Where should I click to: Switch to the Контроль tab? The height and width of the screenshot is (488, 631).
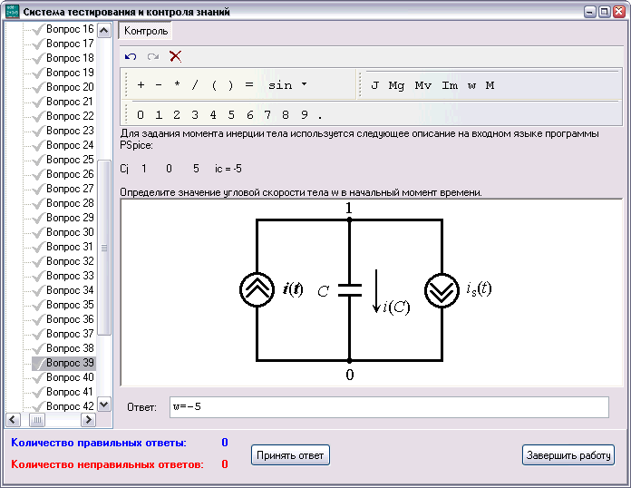(146, 31)
